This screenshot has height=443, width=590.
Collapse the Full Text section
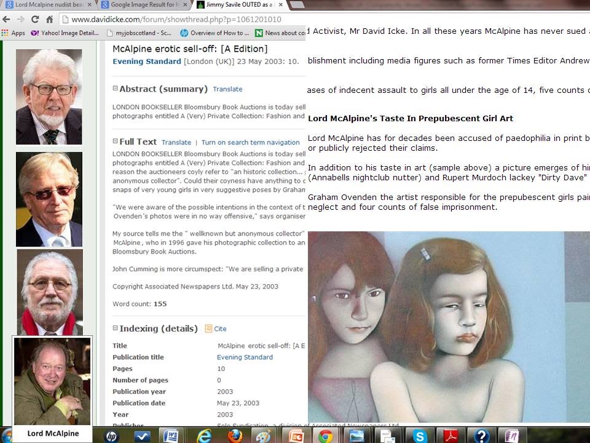click(x=115, y=142)
